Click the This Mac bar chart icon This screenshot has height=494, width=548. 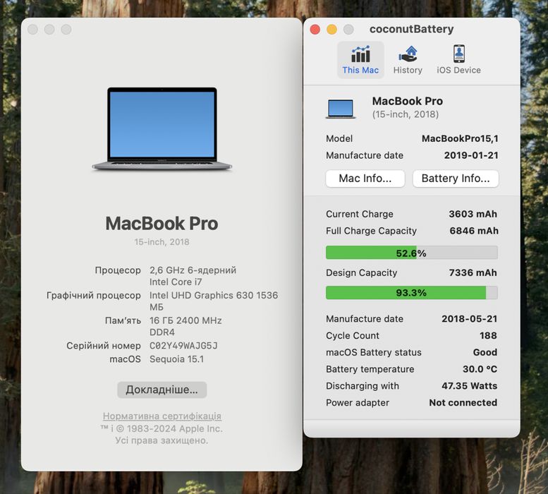[x=360, y=54]
